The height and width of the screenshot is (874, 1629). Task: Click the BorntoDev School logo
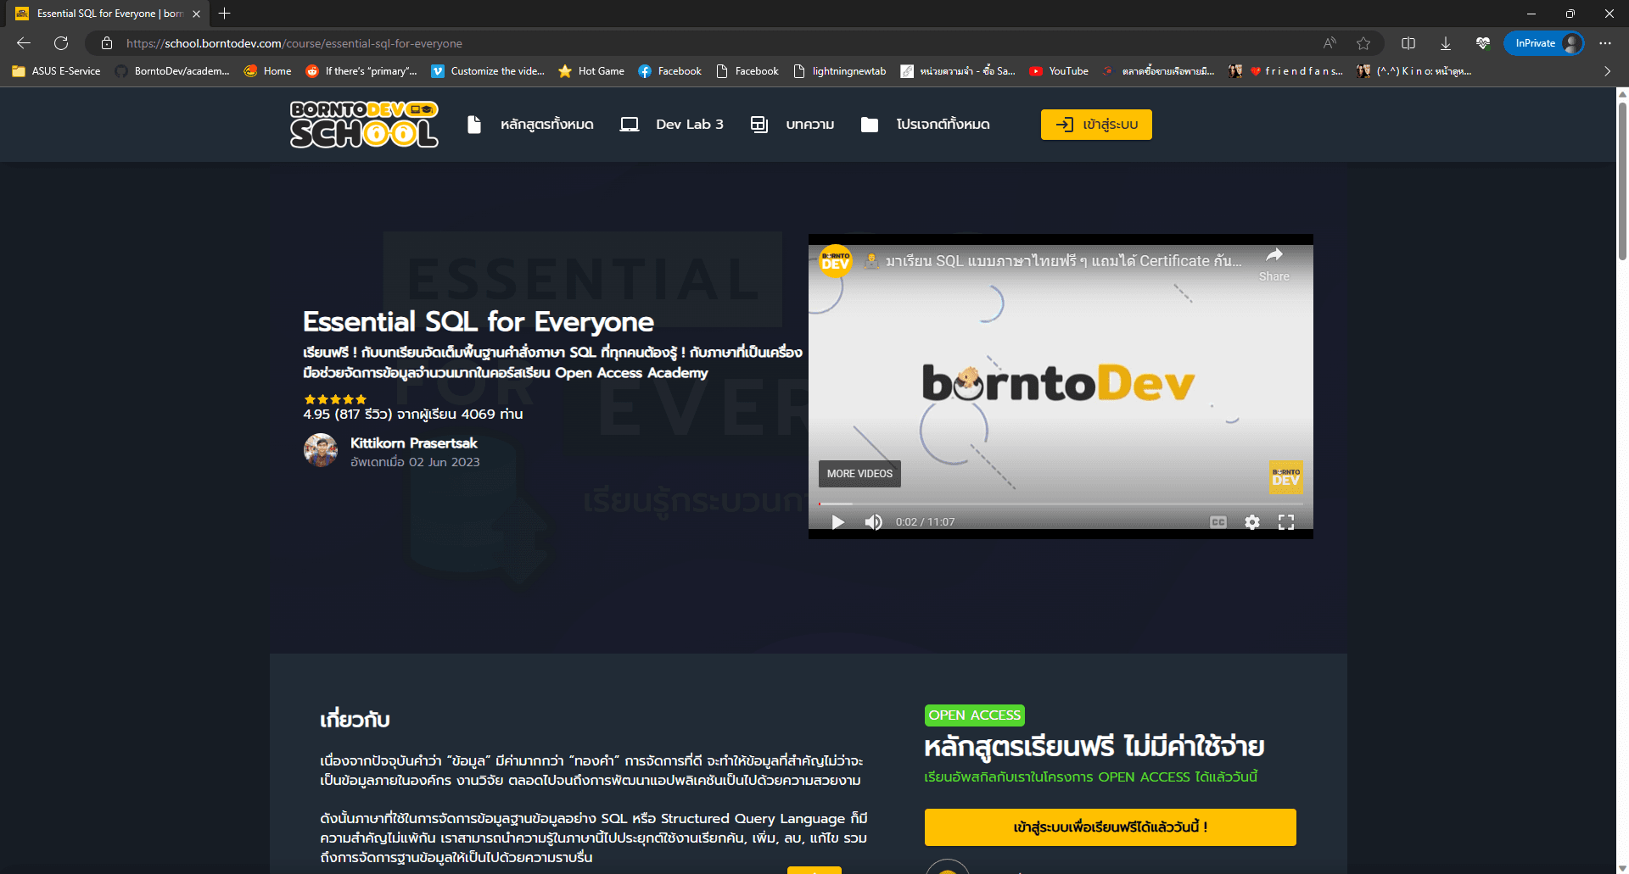tap(364, 125)
